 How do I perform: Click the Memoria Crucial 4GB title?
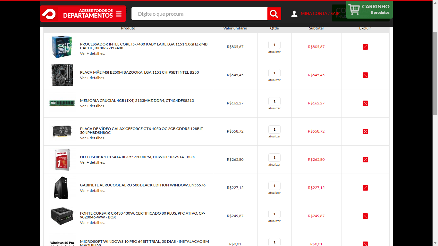click(x=137, y=101)
